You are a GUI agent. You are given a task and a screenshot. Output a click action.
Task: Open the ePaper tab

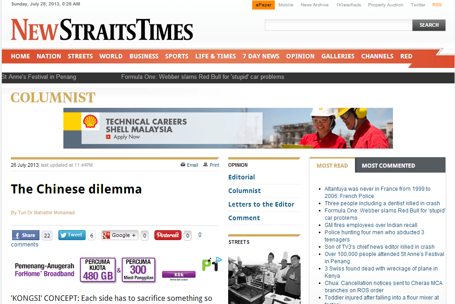coord(263,5)
